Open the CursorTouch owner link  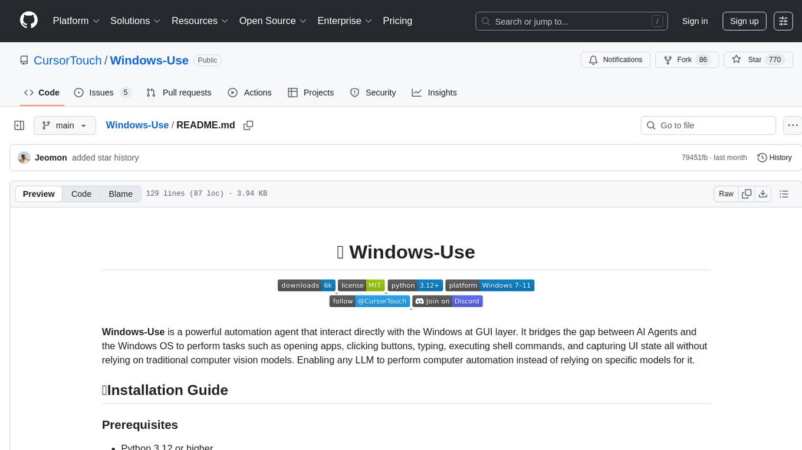click(x=68, y=60)
